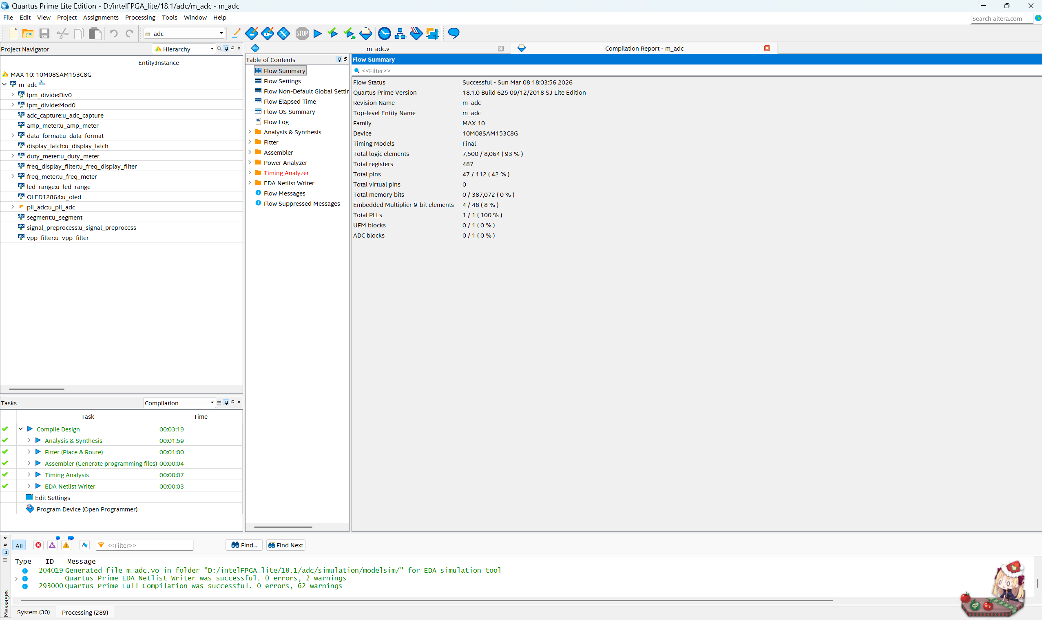Viewport: 1042px width, 620px height.
Task: Open the Hierarchy dropdown in Project Navigator
Action: coord(184,49)
